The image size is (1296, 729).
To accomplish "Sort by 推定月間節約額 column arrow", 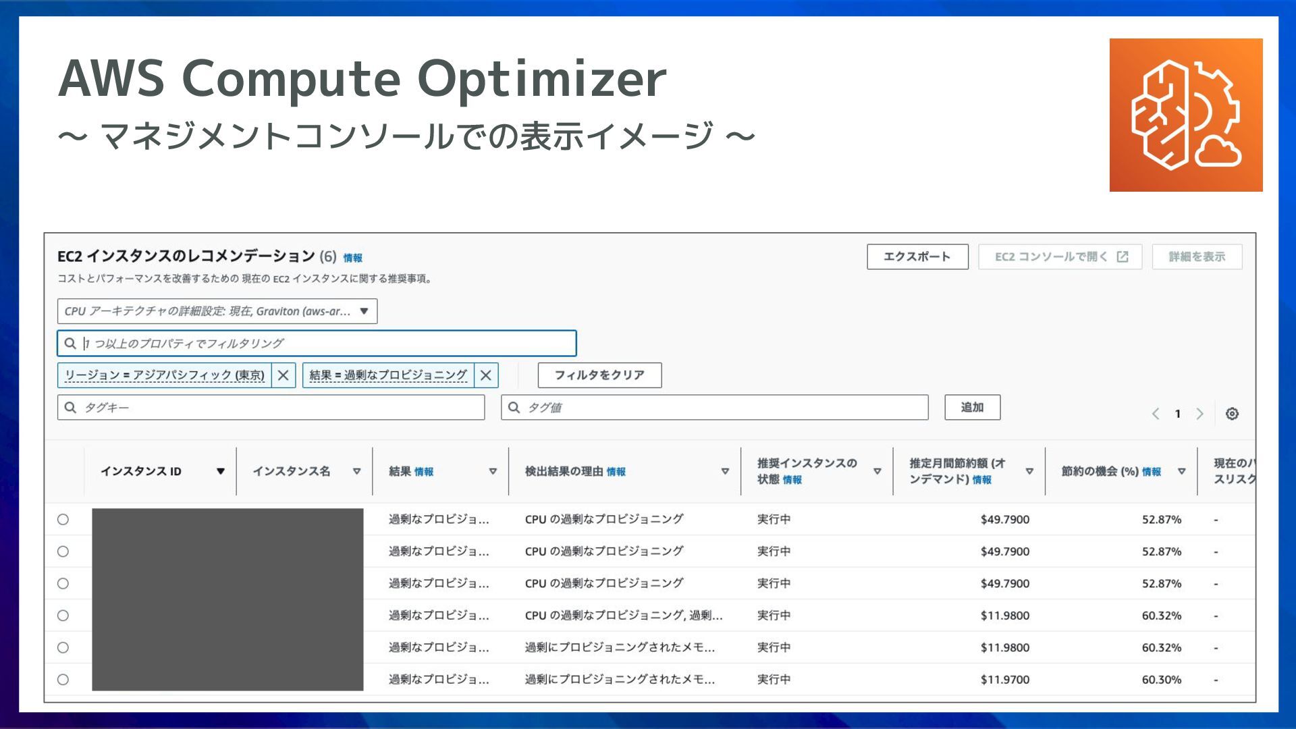I will pos(1029,471).
